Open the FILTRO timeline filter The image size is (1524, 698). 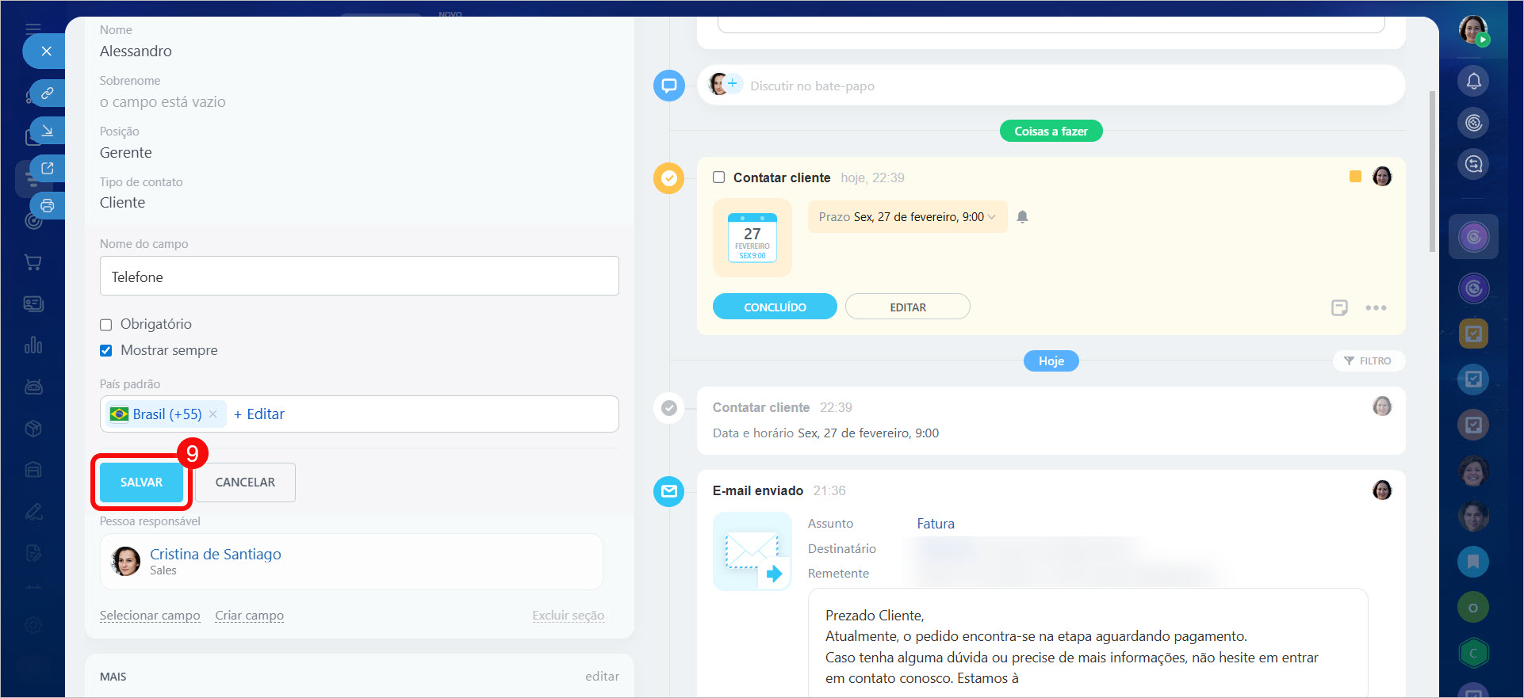(1368, 361)
